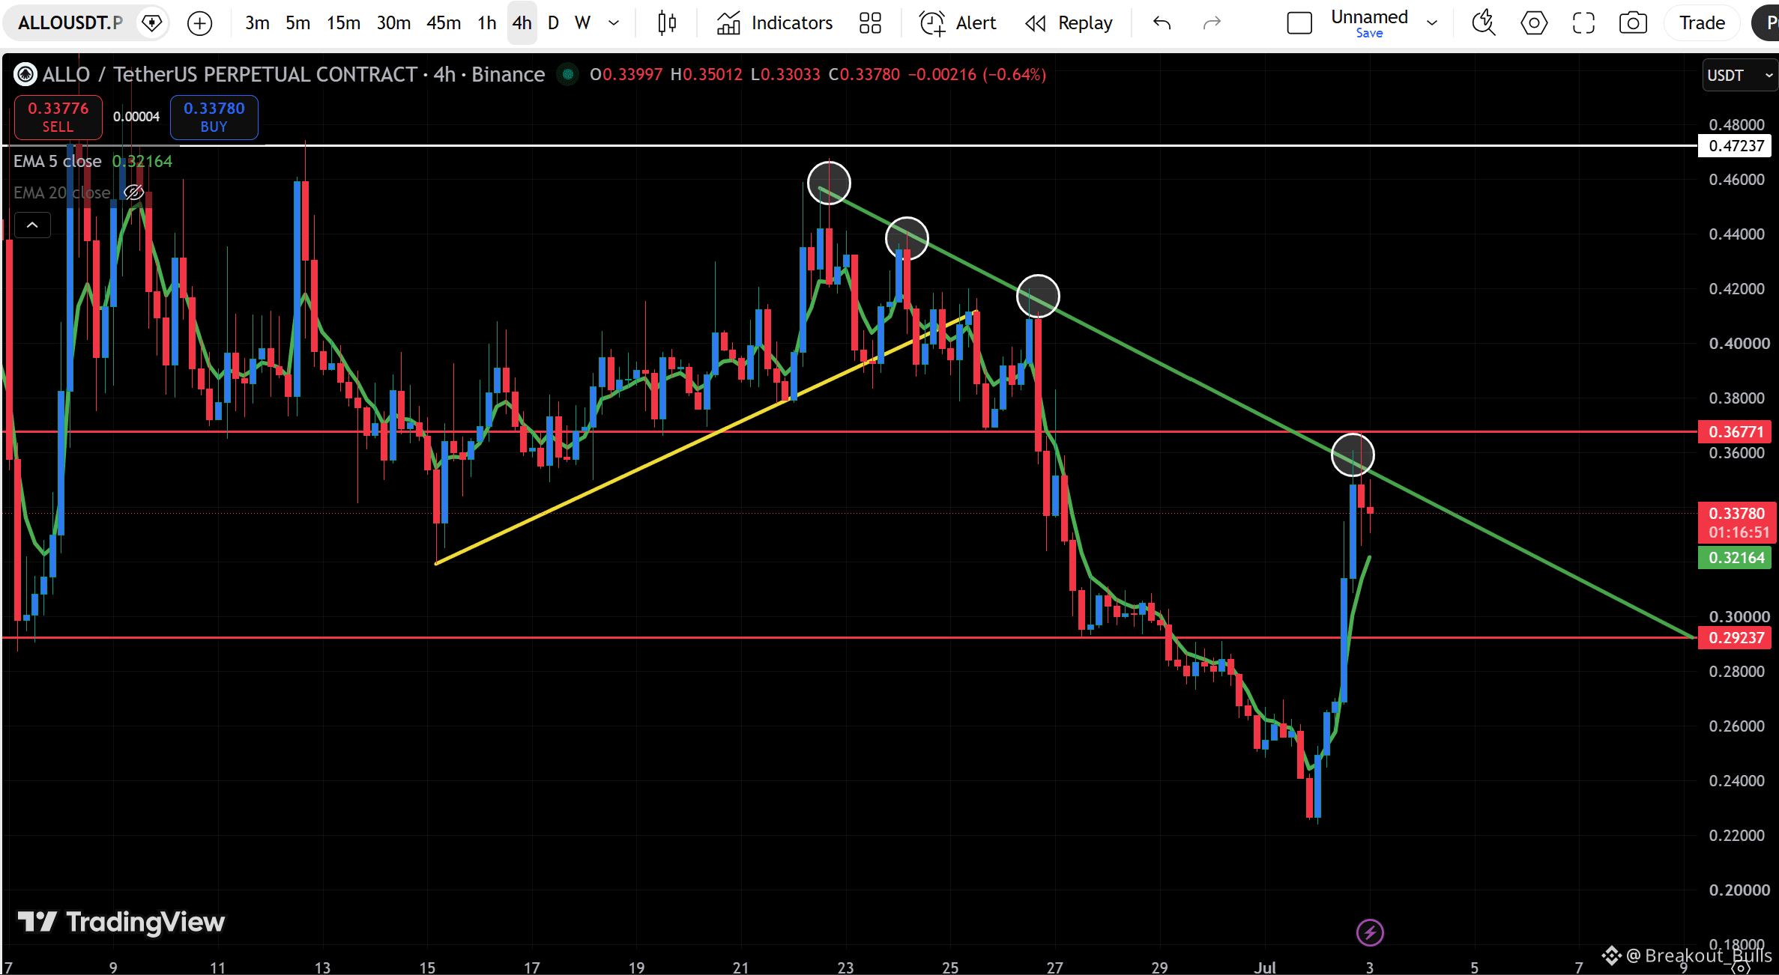The image size is (1779, 975).
Task: Click the compare or add symbol plus icon
Action: click(x=199, y=23)
